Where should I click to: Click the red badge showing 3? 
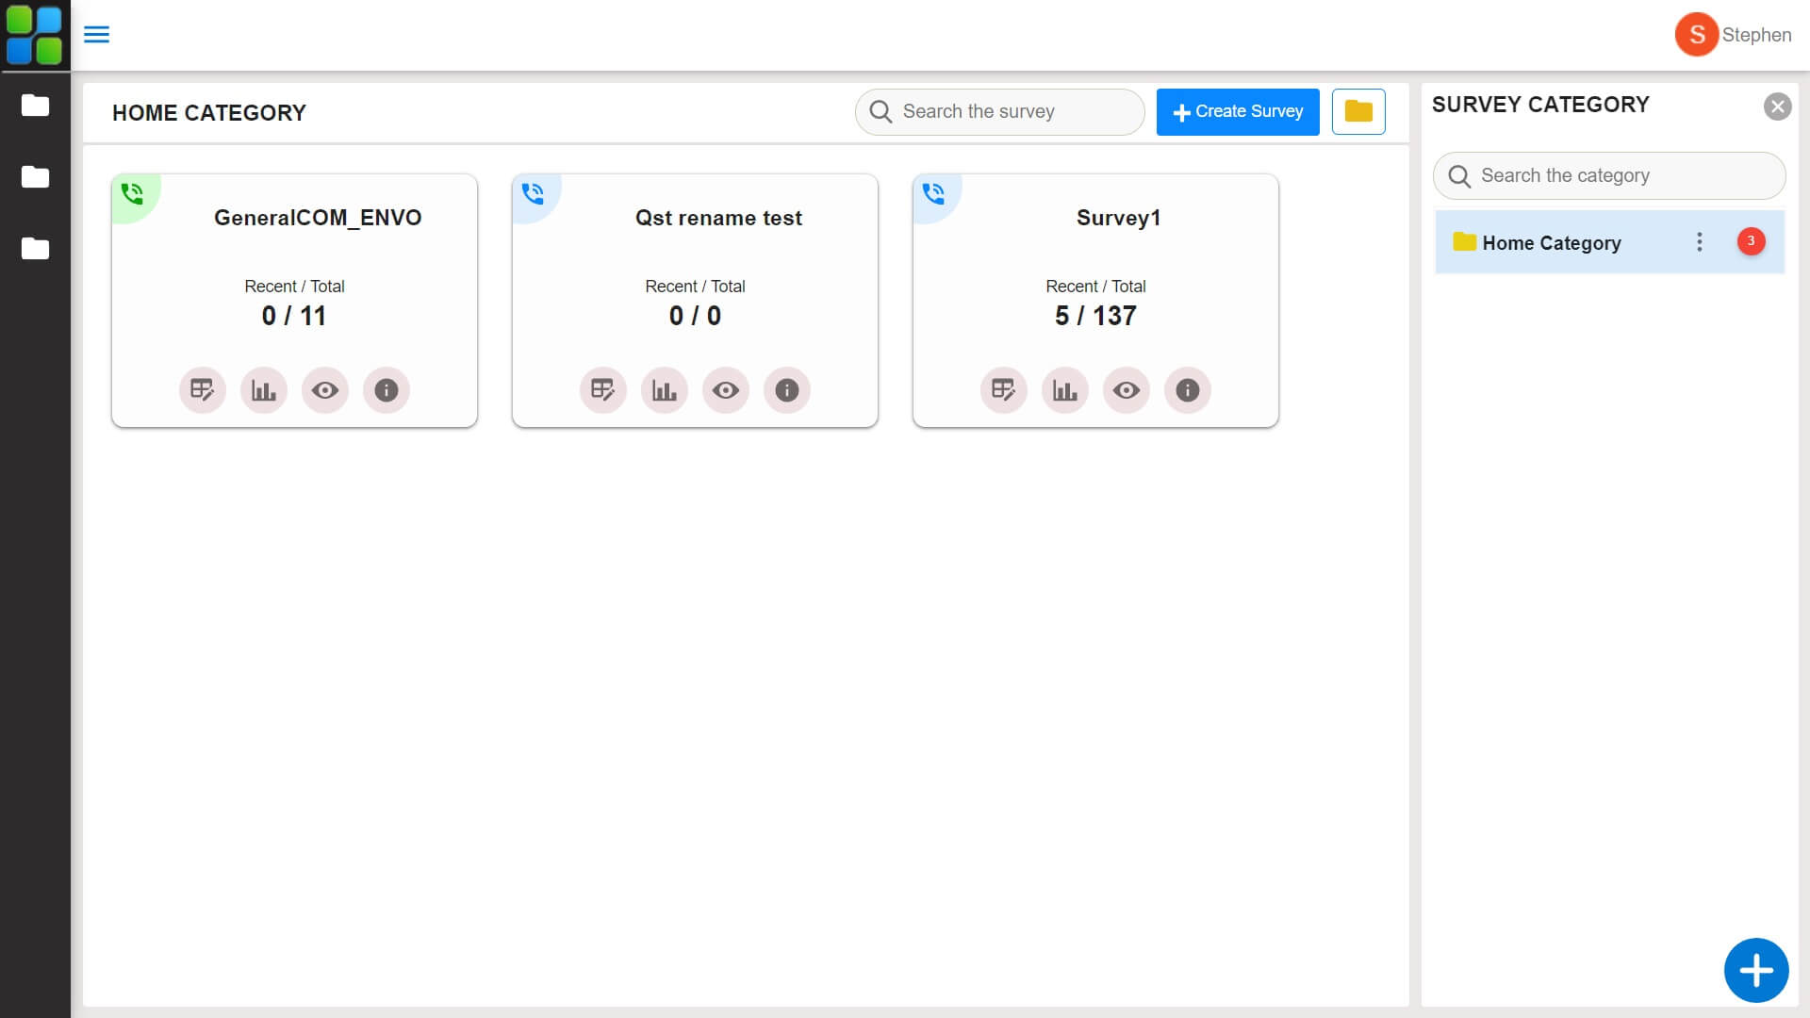coord(1751,241)
